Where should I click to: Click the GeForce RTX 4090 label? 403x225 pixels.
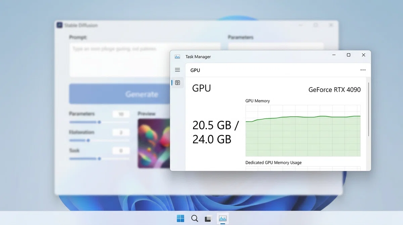(334, 90)
